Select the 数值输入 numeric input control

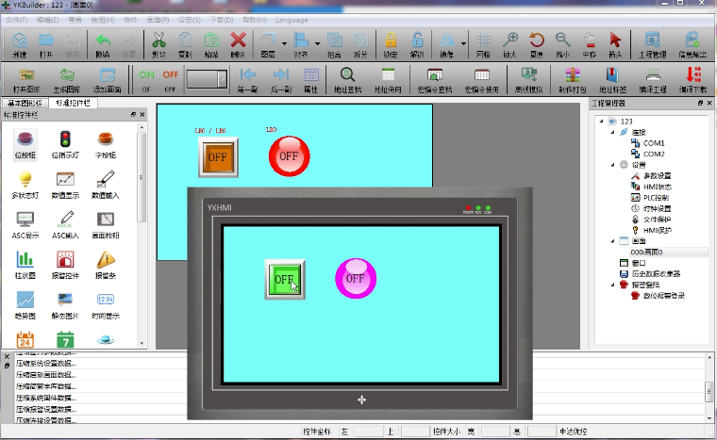106,182
